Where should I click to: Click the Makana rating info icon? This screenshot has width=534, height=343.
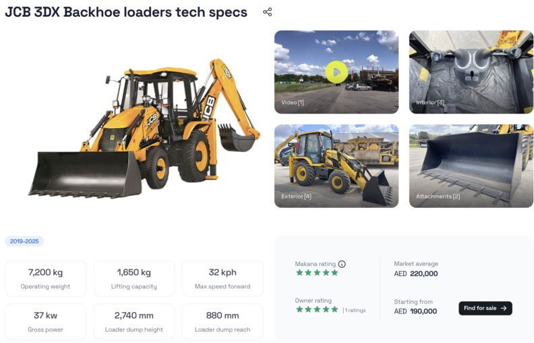(342, 264)
